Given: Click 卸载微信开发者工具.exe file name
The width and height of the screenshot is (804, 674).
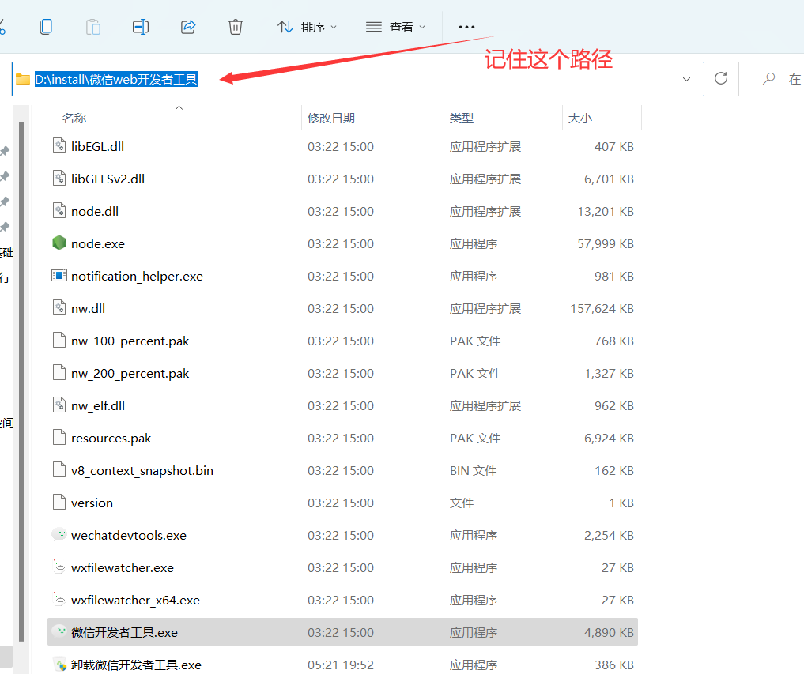Looking at the screenshot, I should pos(137,665).
